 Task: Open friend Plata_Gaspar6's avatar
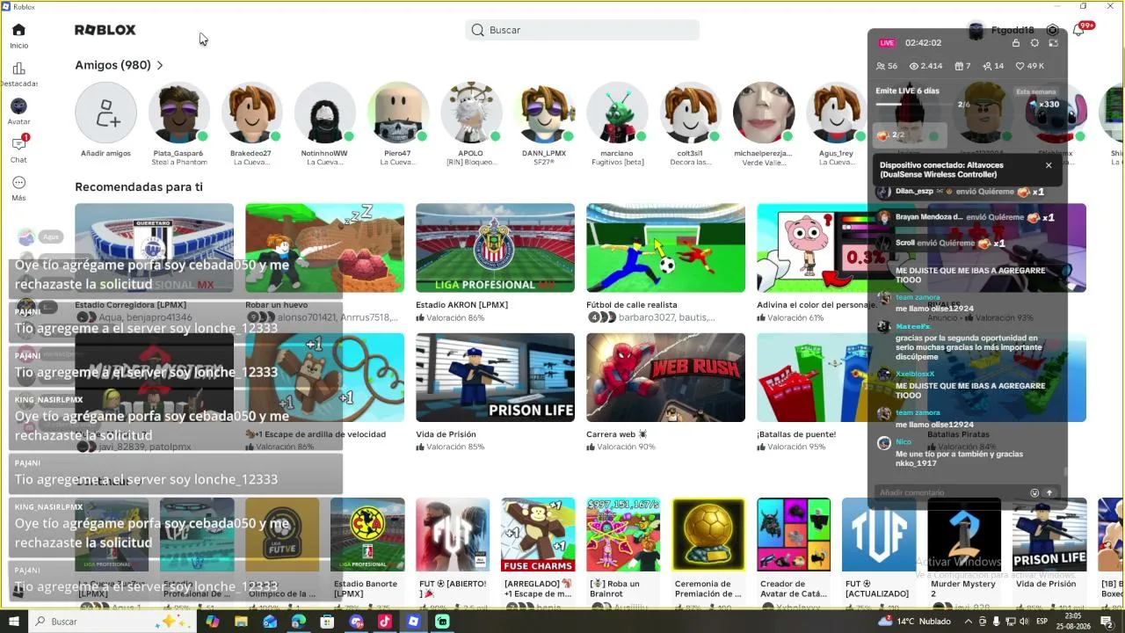click(178, 113)
